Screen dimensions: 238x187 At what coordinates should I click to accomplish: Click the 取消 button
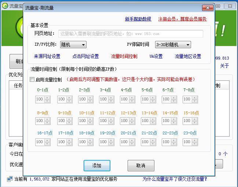point(141,165)
